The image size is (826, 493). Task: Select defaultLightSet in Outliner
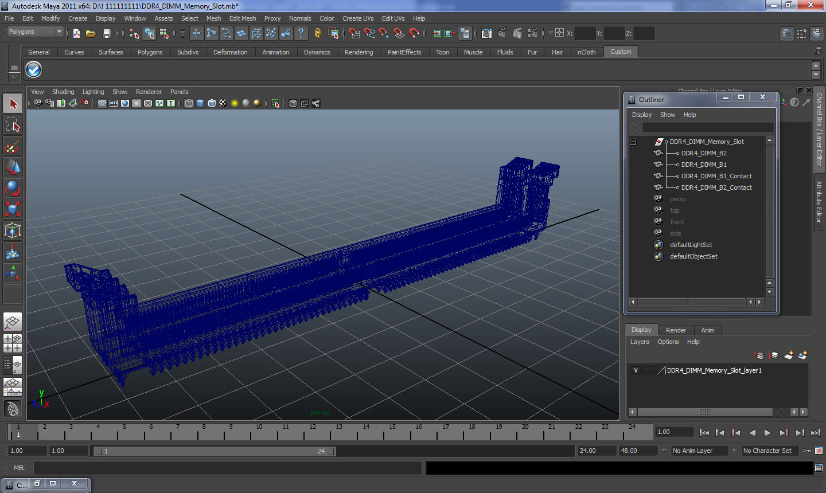pos(691,245)
